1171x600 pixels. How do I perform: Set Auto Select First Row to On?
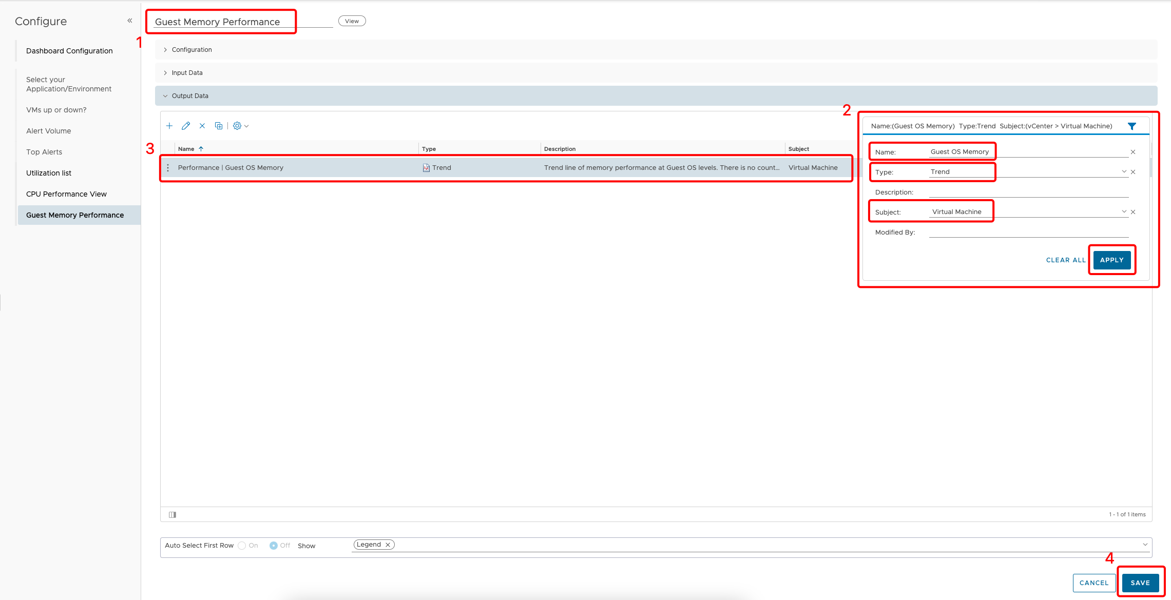(241, 545)
